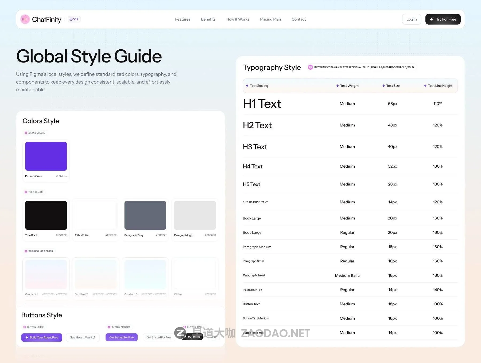Click the lightning icon beside Text Size
The image size is (481, 363).
(383, 86)
